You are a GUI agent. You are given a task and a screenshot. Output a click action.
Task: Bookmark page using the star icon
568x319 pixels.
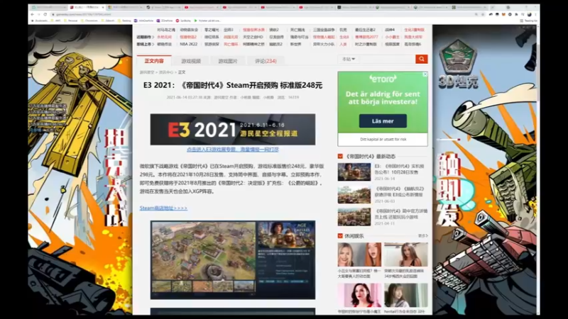pyautogui.click(x=483, y=14)
